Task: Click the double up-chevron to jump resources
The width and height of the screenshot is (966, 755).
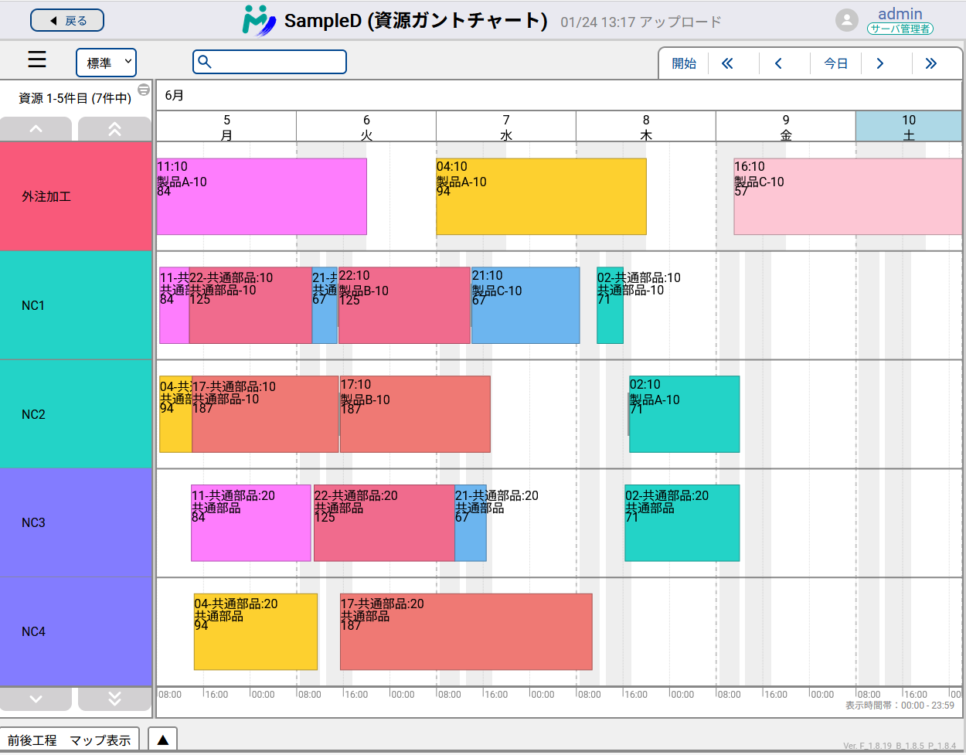Action: [114, 128]
